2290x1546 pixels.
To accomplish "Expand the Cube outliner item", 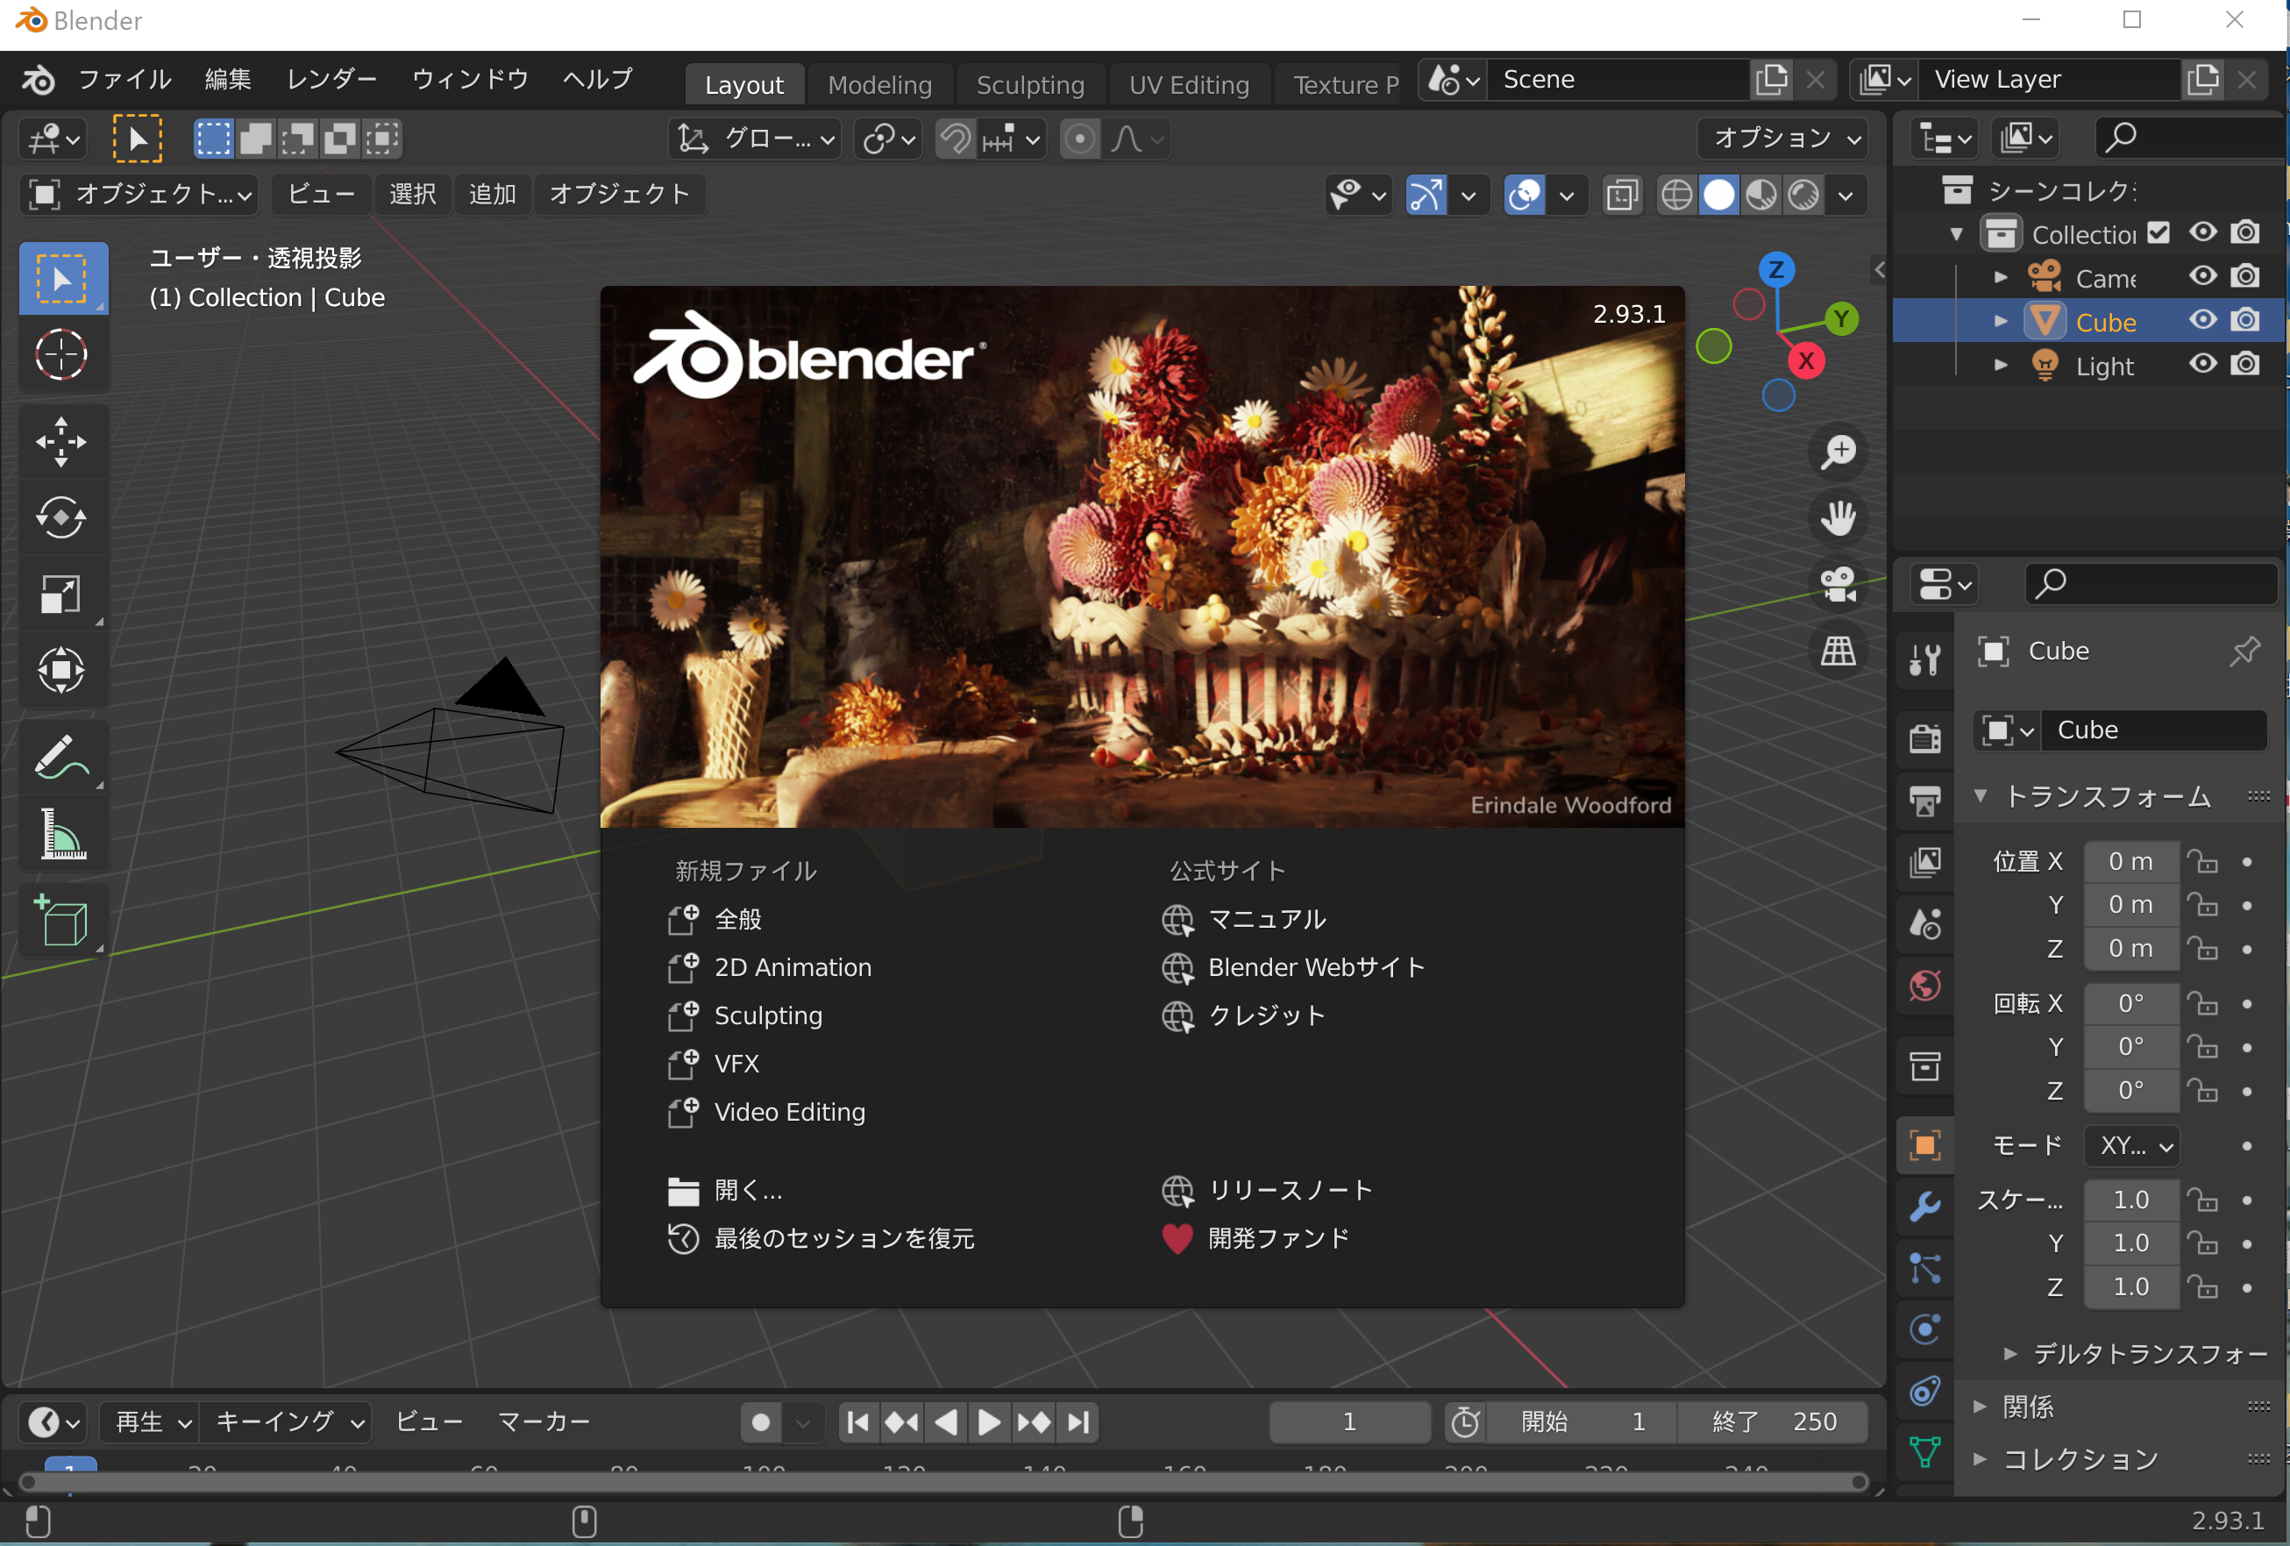I will (x=2001, y=321).
